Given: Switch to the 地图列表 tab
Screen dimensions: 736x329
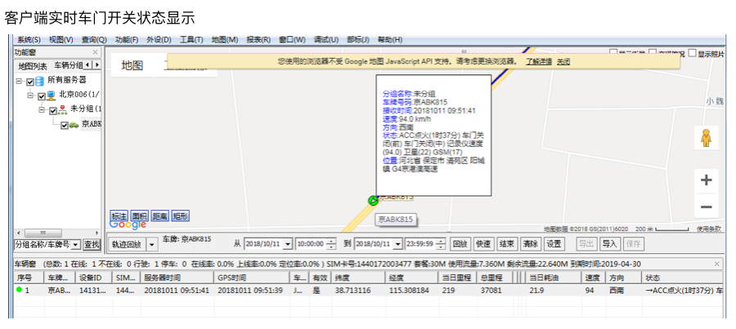Looking at the screenshot, I should click(x=33, y=66).
